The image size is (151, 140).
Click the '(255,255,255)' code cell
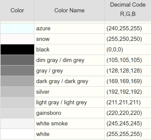128,134
